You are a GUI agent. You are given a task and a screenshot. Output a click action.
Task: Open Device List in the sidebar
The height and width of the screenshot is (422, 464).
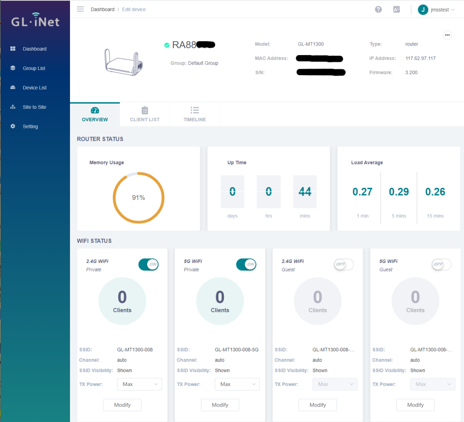click(35, 88)
